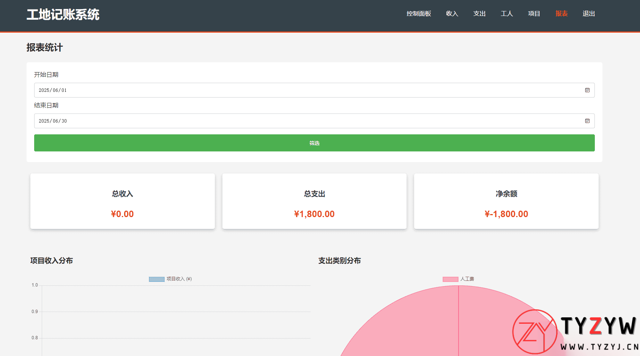The image size is (640, 356).
Task: Go to the 控制面板 dashboard
Action: (418, 14)
